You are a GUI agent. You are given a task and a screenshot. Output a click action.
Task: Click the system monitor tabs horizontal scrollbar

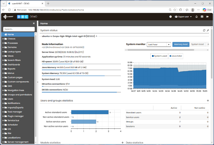point(161,50)
